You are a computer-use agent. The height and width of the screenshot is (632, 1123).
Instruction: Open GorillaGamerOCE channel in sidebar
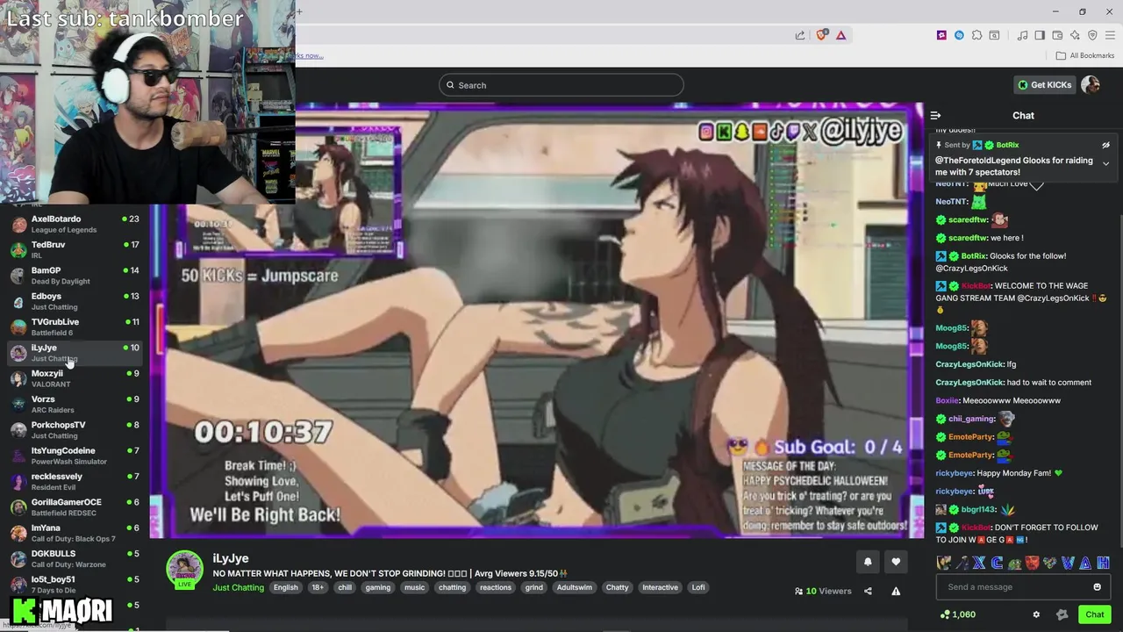(x=75, y=506)
